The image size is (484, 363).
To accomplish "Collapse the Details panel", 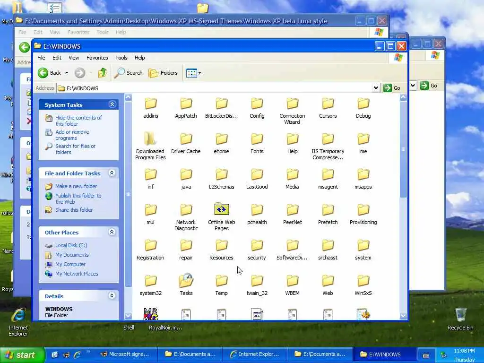I will click(112, 296).
